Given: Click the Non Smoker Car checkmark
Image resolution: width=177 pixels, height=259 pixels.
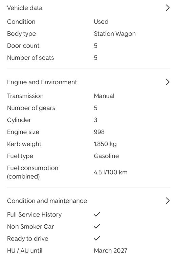Looking at the screenshot, I should tap(97, 226).
